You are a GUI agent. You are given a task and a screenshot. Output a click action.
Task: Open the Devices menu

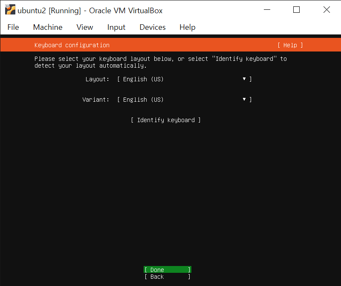[x=152, y=27]
